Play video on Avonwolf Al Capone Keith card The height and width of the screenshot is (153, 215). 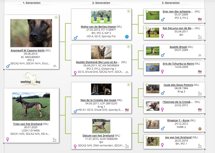tap(56, 17)
